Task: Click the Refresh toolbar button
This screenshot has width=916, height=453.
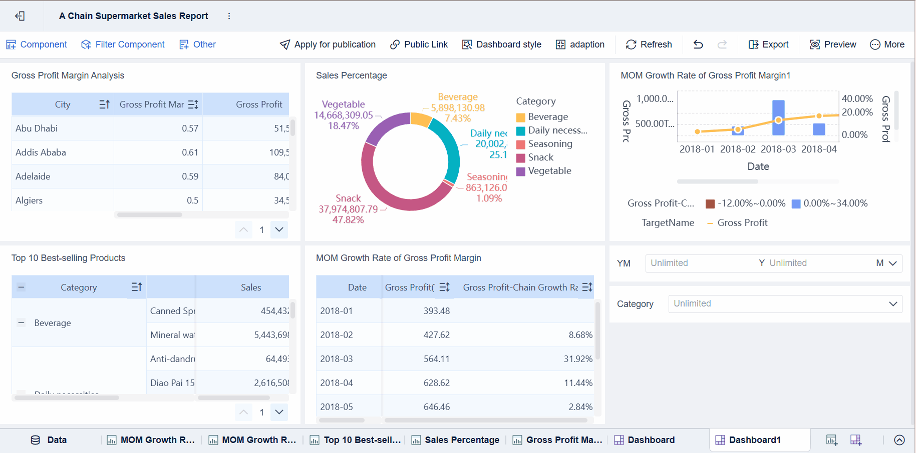Action: [x=649, y=44]
